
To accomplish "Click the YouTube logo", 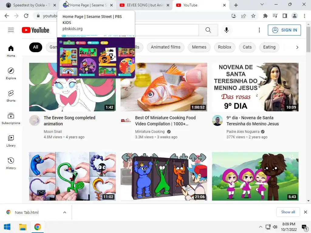I will tap(36, 30).
